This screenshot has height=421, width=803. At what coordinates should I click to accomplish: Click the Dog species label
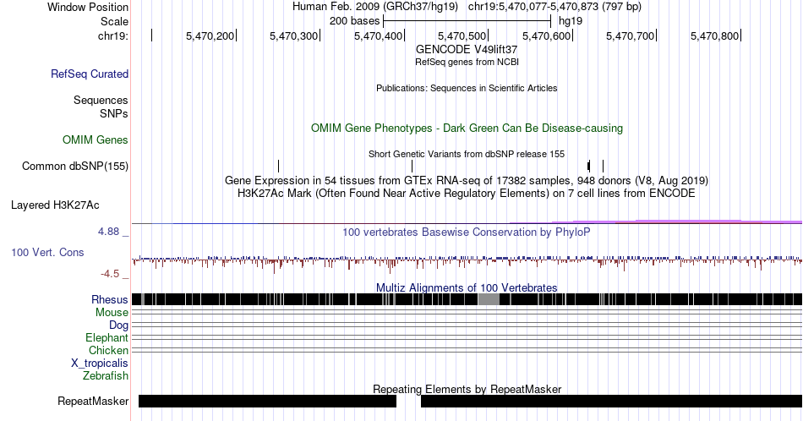(118, 325)
